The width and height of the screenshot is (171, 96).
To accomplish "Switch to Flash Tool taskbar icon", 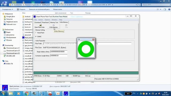I will pyautogui.click(x=66, y=94).
